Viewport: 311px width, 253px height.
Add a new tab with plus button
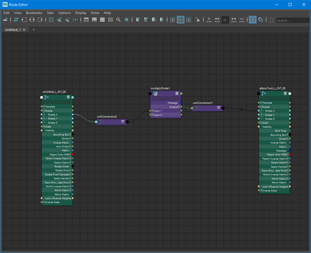coord(34,30)
